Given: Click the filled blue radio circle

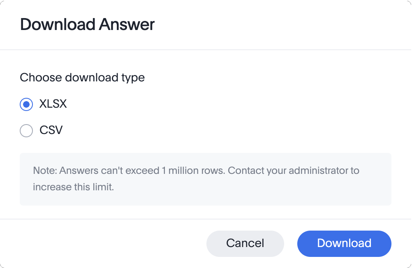Looking at the screenshot, I should pyautogui.click(x=26, y=104).
